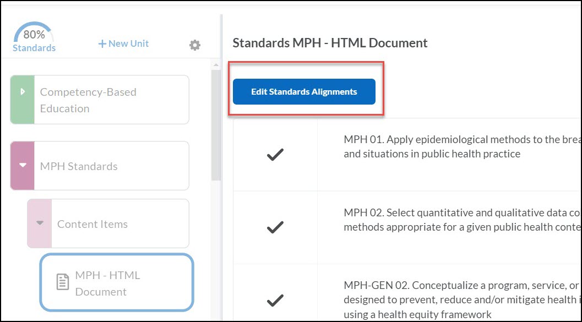Open the 80% Standards progress gauge
Viewport: 582px width, 322px height.
click(34, 37)
